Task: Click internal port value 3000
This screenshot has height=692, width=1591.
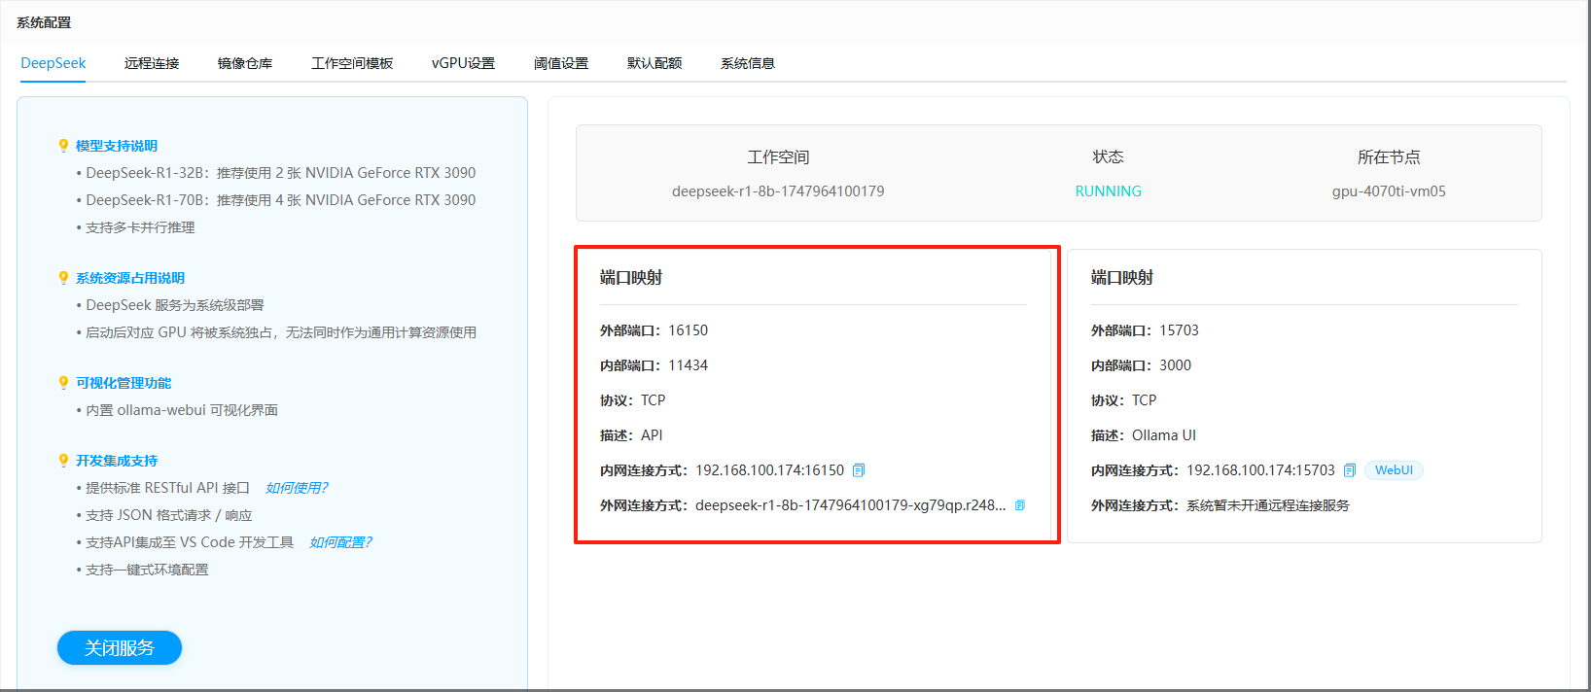Action: [1175, 365]
